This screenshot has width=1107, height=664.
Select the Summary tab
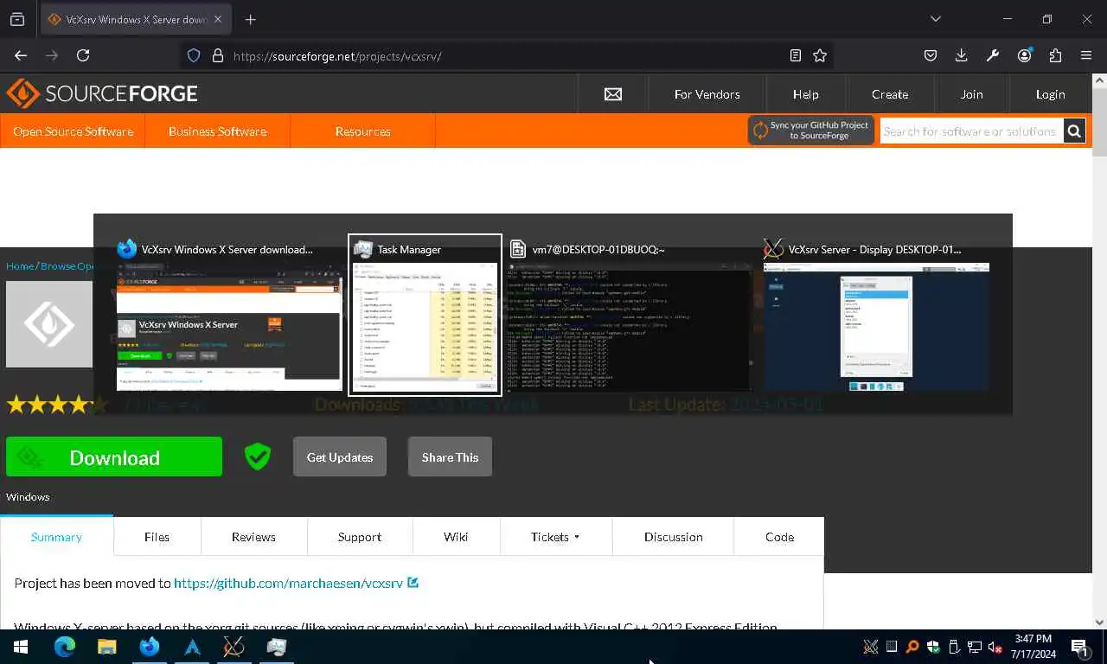(56, 537)
